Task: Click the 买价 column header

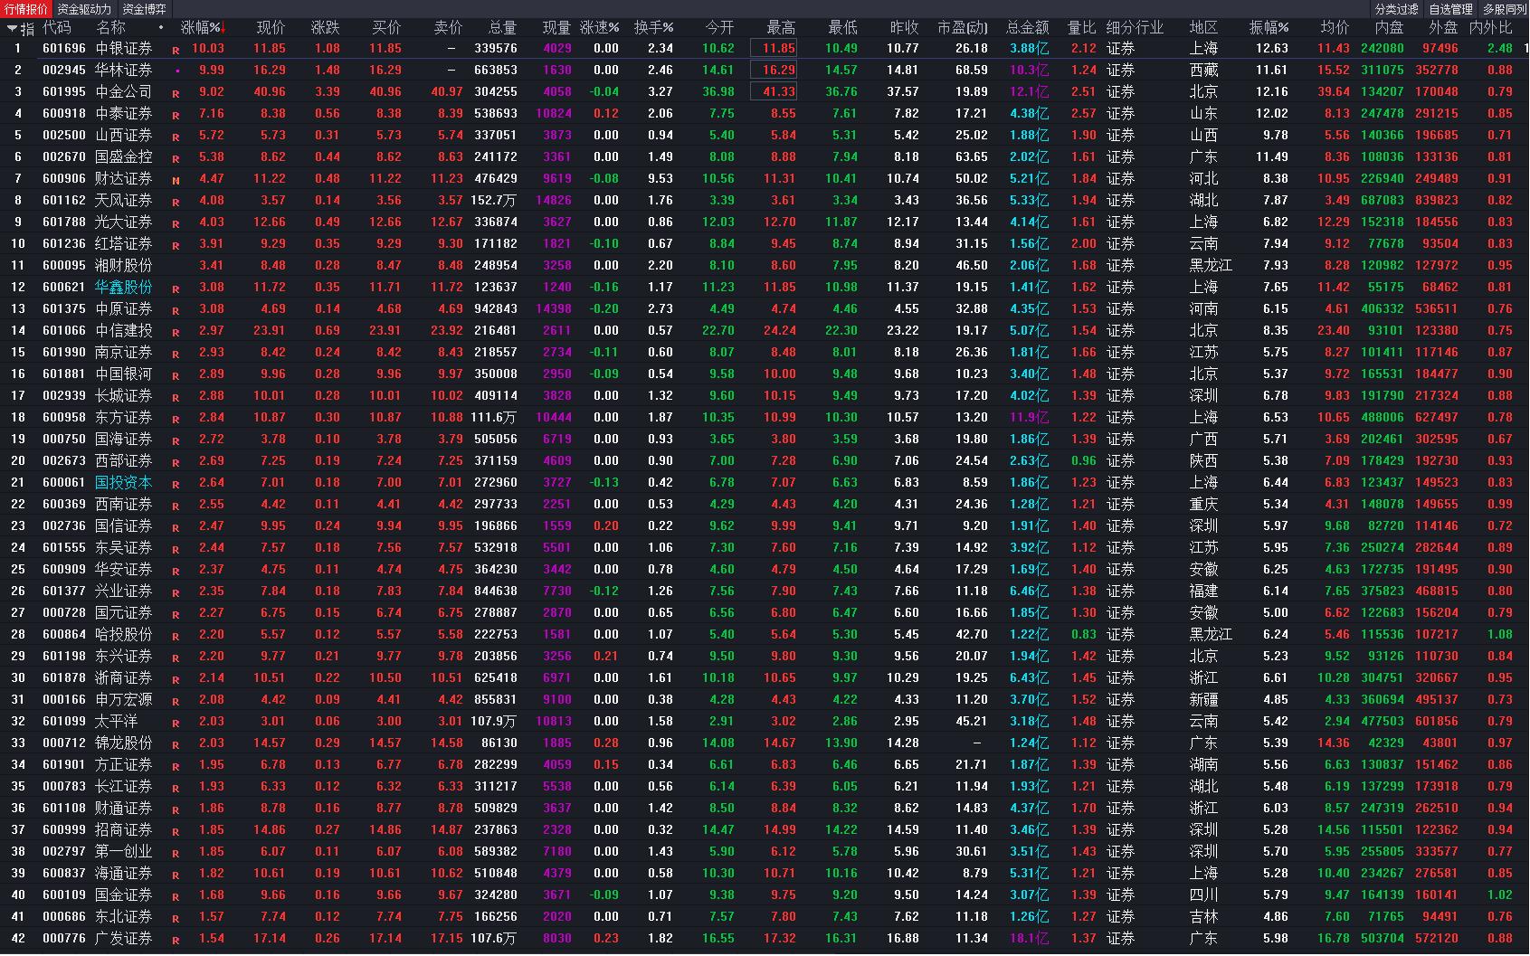Action: 386,28
